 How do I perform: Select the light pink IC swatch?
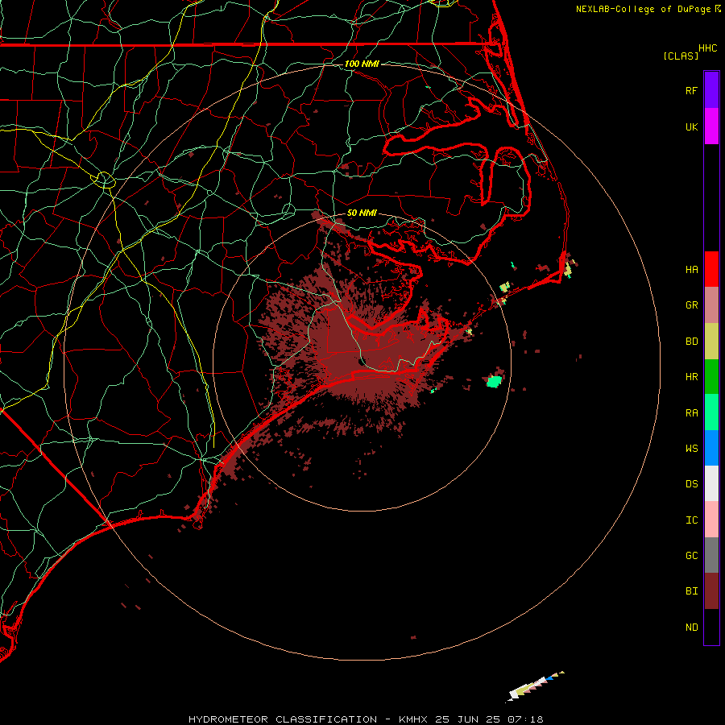click(x=711, y=520)
